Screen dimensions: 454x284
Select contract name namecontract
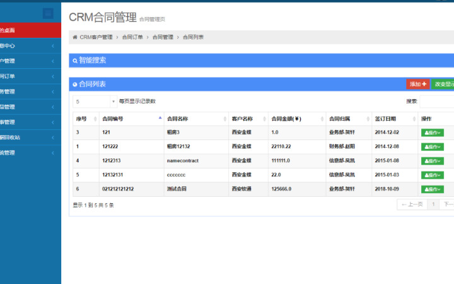pyautogui.click(x=183, y=161)
